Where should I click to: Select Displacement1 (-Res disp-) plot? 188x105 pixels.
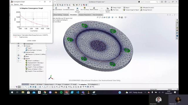[35, 63]
